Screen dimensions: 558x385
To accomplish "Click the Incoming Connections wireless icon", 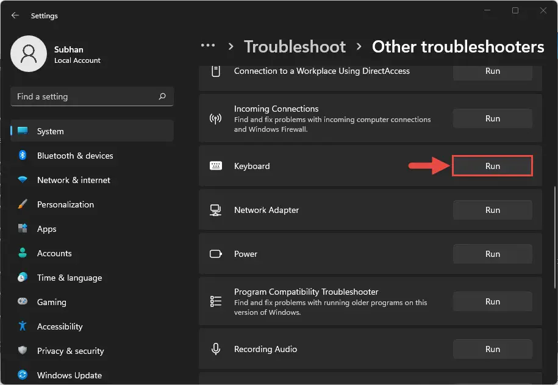I will (215, 118).
